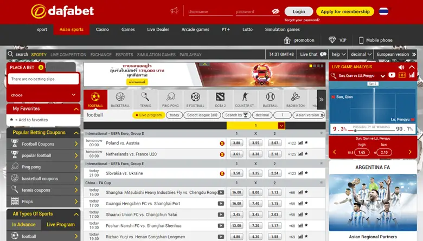Click the Apply for membership button
The image size is (423, 241).
(345, 11)
